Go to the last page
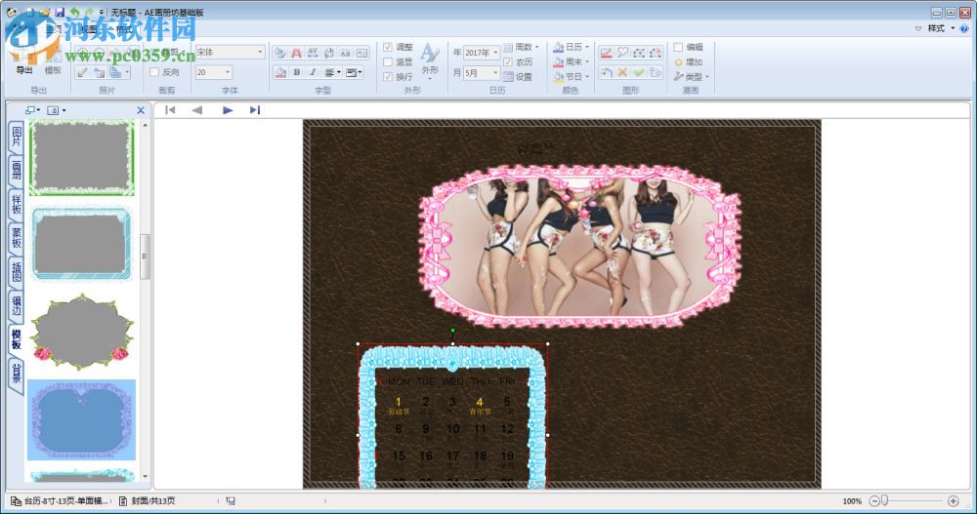The height and width of the screenshot is (514, 977). [255, 110]
